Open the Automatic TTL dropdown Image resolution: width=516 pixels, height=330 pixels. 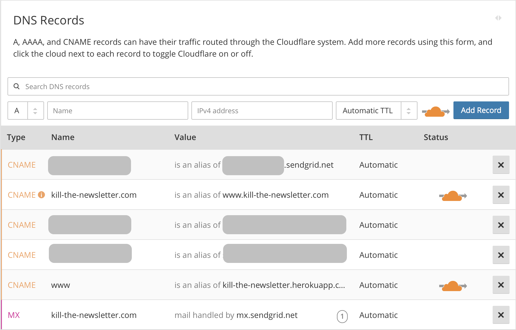tap(376, 111)
